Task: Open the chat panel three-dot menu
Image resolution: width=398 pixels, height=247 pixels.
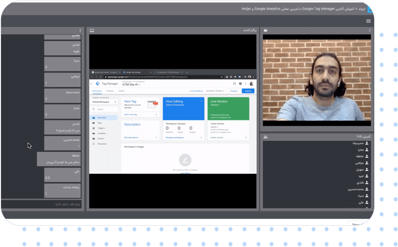Action: 80,30
